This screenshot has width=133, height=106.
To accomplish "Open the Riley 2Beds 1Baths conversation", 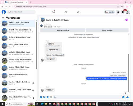I will pyautogui.click(x=18, y=98).
